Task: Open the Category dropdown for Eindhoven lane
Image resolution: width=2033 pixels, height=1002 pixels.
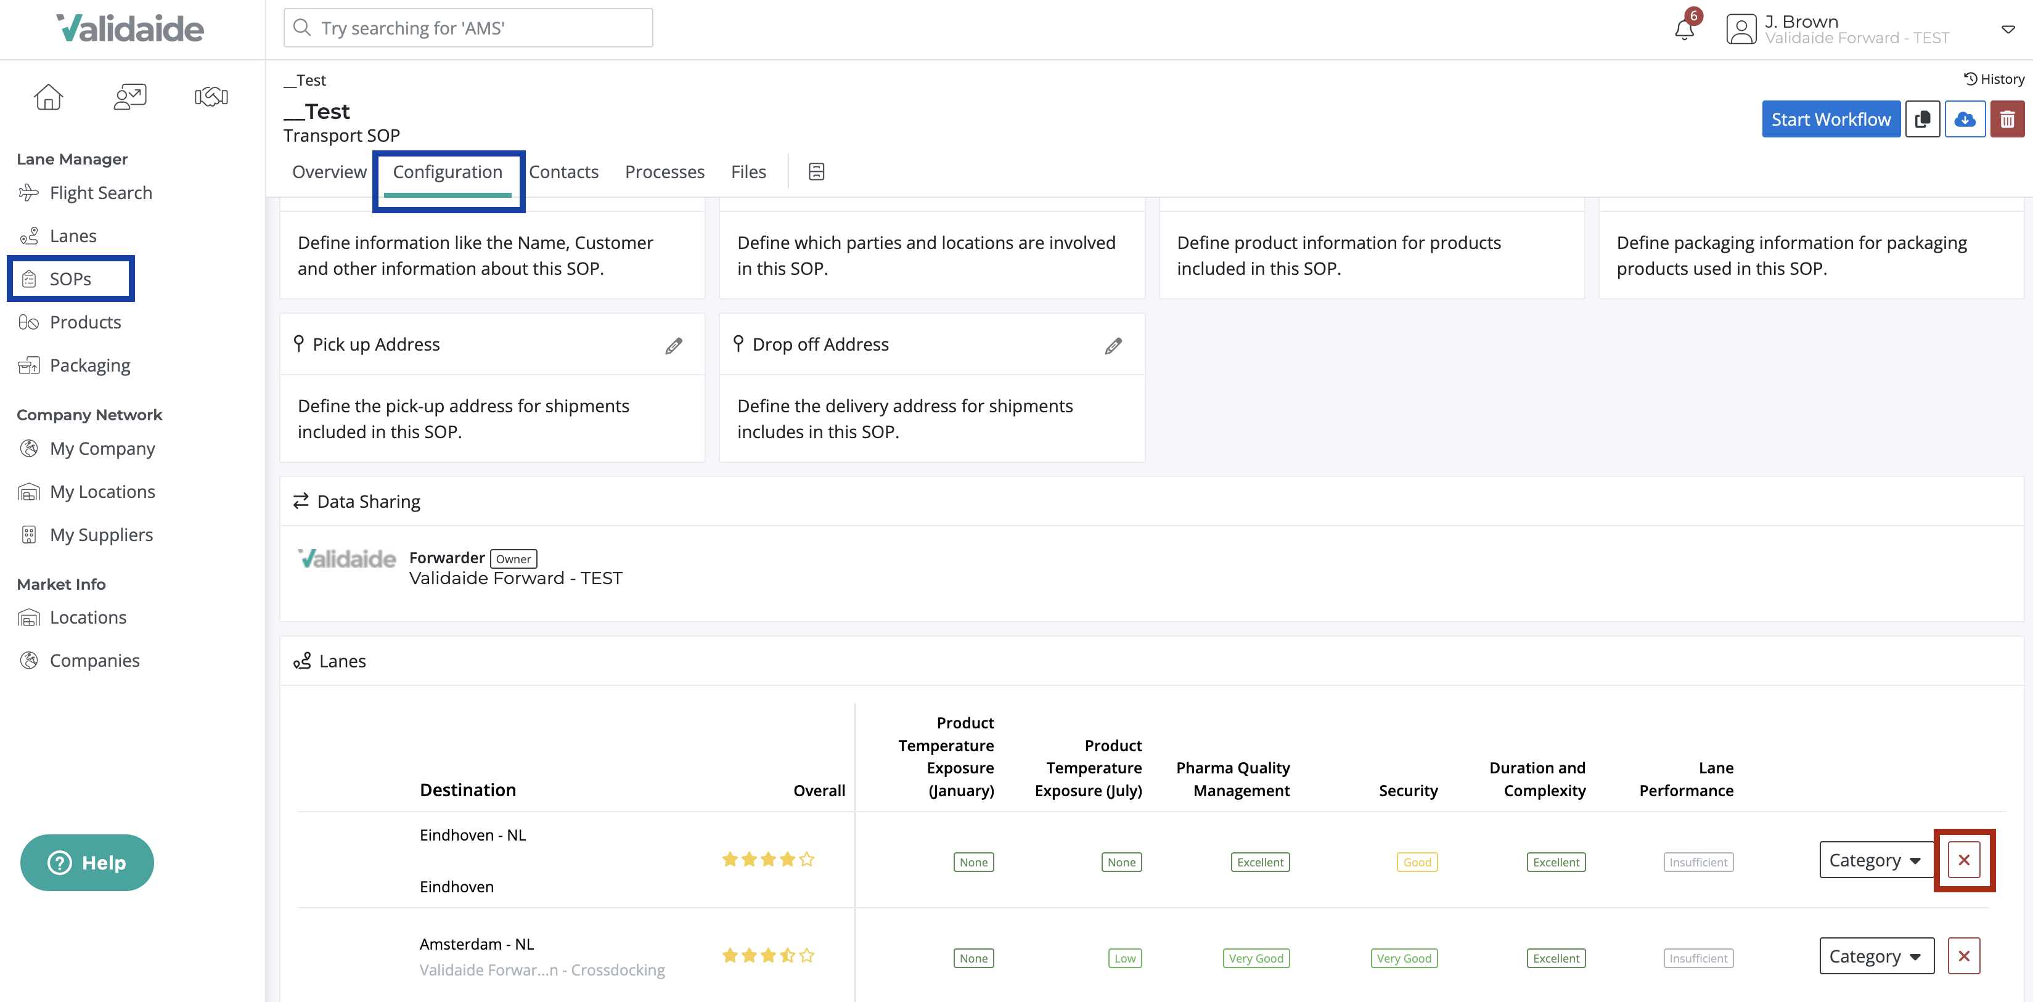Action: (x=1876, y=860)
